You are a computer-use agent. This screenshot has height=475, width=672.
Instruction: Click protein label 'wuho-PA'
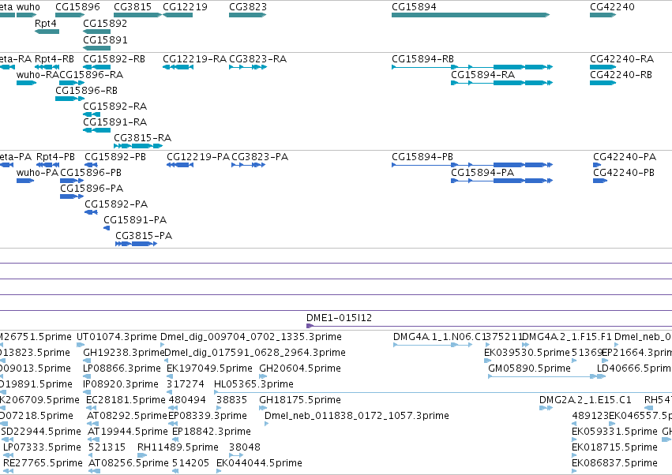37,173
